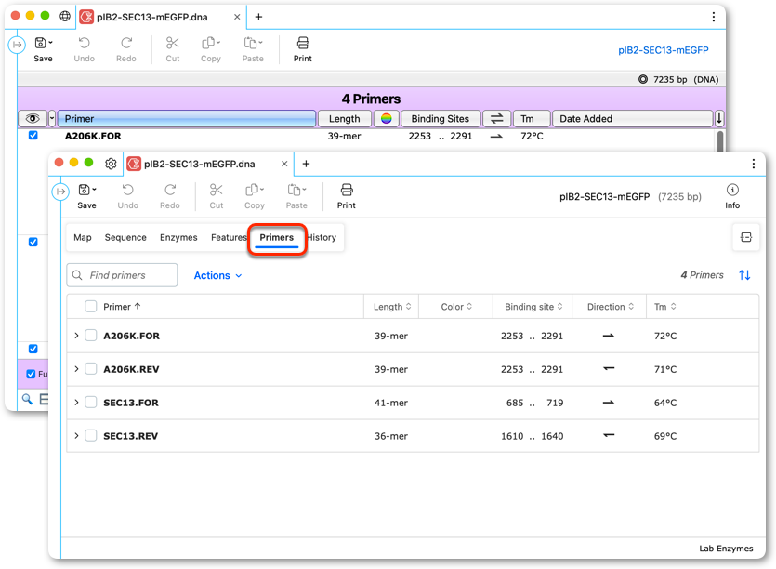Screen dimensions: 776x569
Task: Check the A206K.REV row checkbox
Action: click(90, 369)
